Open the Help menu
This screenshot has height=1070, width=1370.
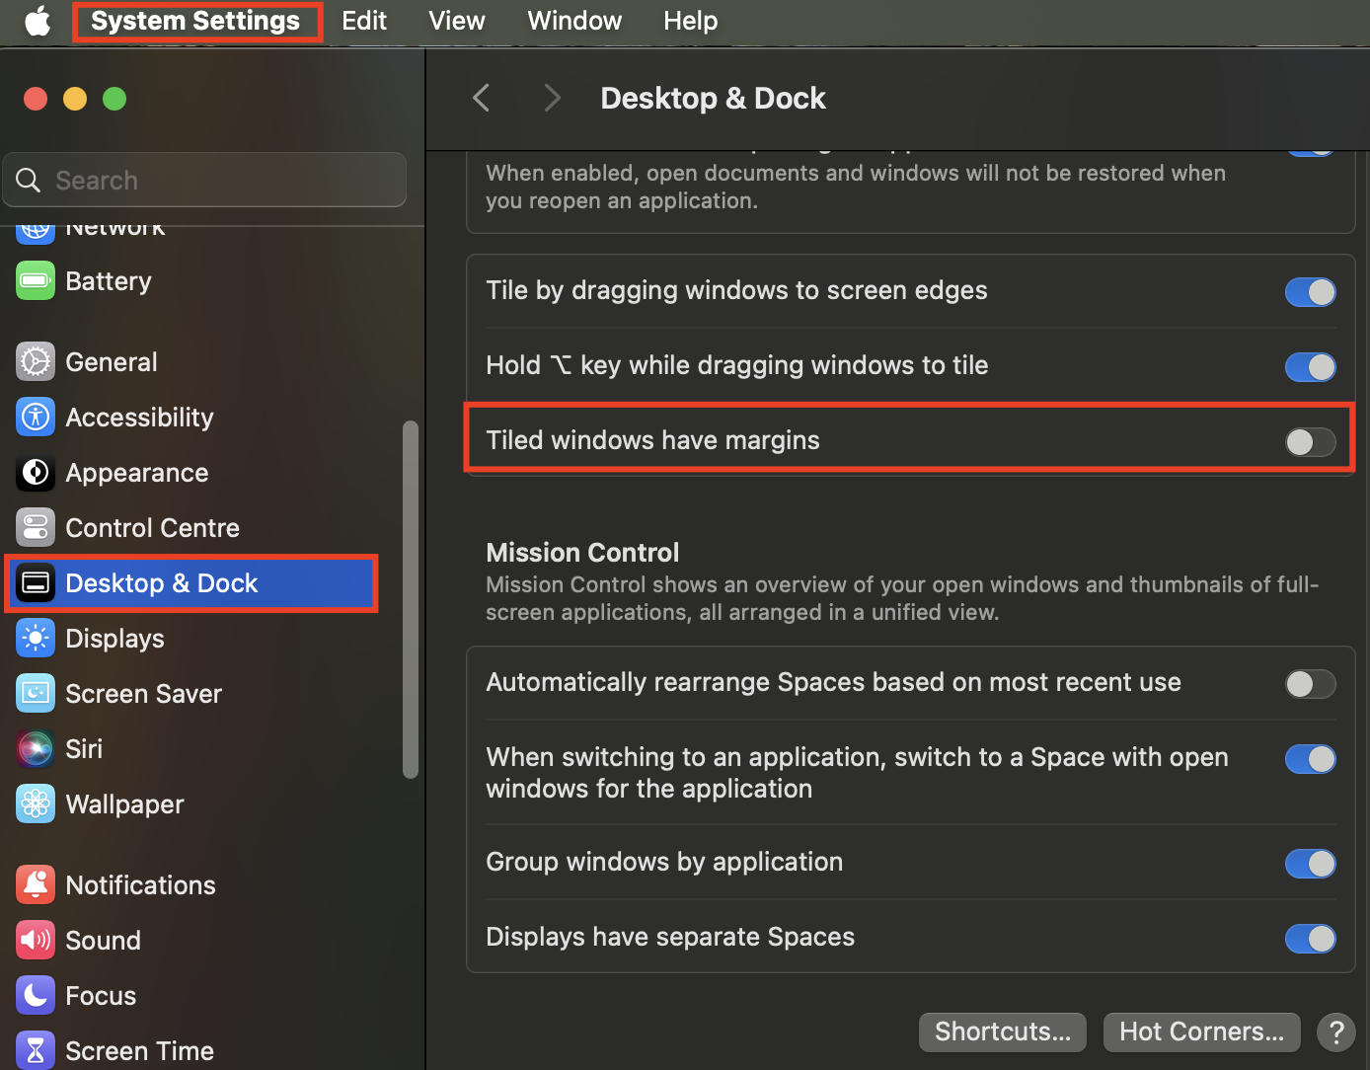691,21
